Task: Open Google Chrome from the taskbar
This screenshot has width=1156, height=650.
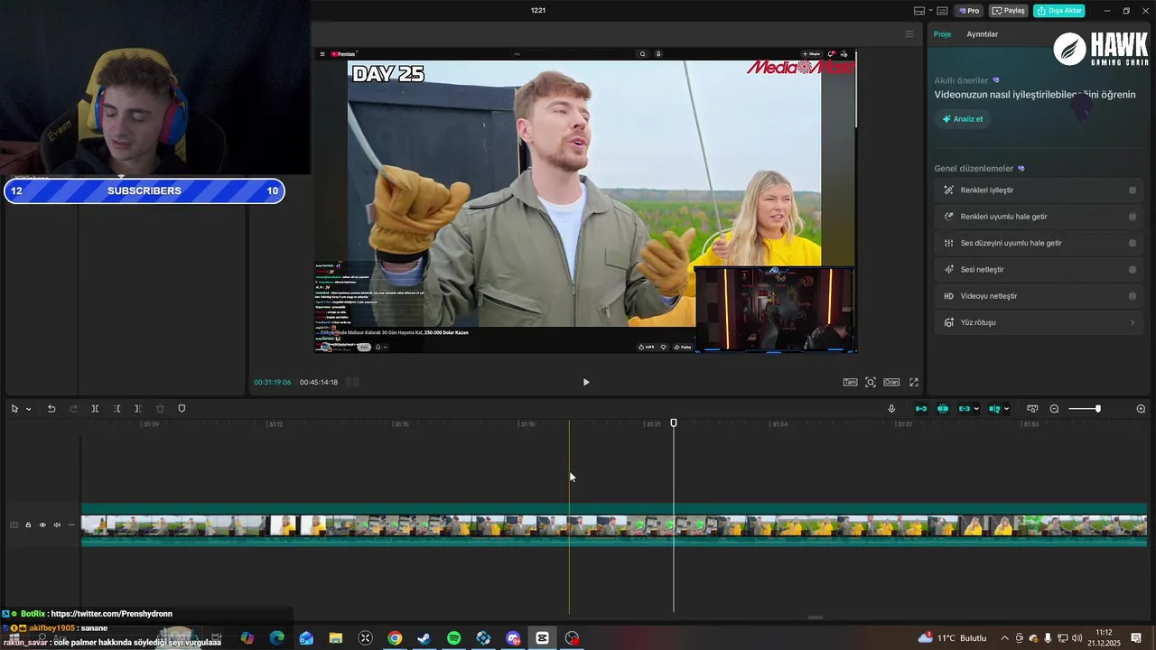Action: tap(395, 638)
